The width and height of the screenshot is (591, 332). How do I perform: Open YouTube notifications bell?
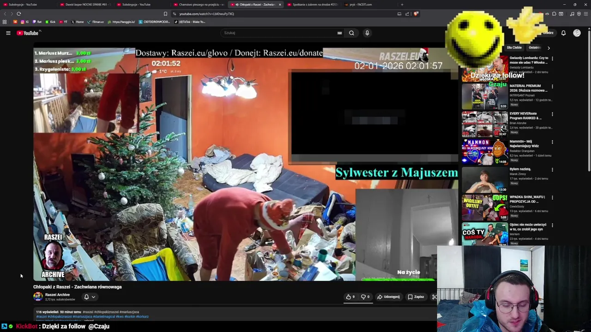pyautogui.click(x=563, y=33)
